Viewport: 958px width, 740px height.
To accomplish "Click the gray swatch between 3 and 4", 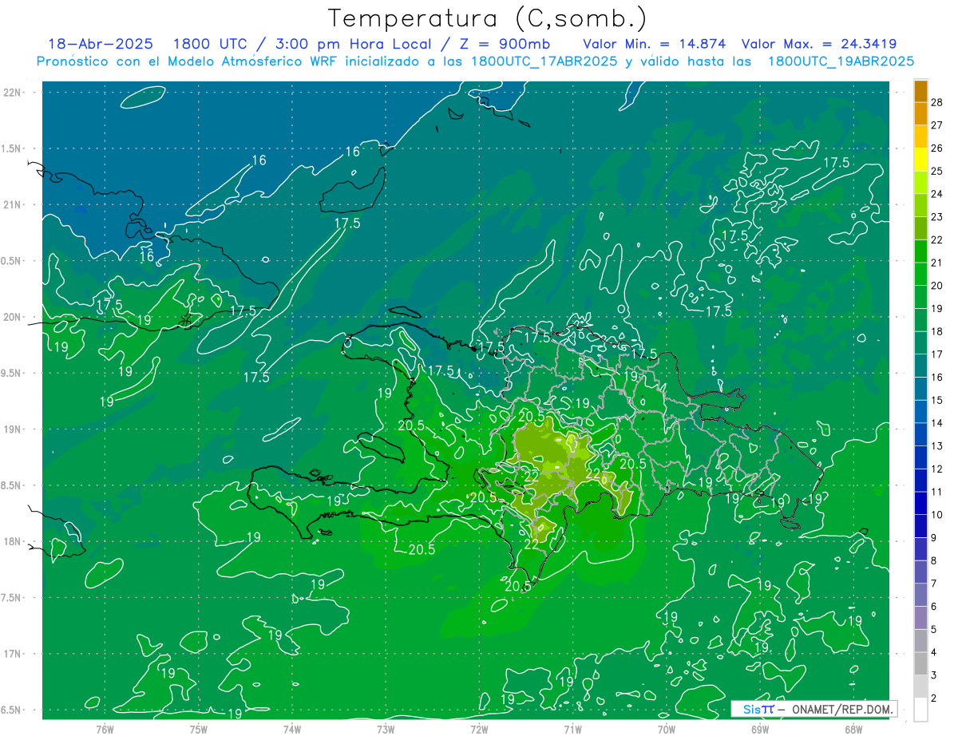I will click(920, 663).
